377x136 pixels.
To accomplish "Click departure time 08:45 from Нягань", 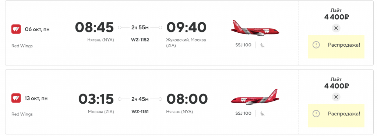I will (x=95, y=27).
